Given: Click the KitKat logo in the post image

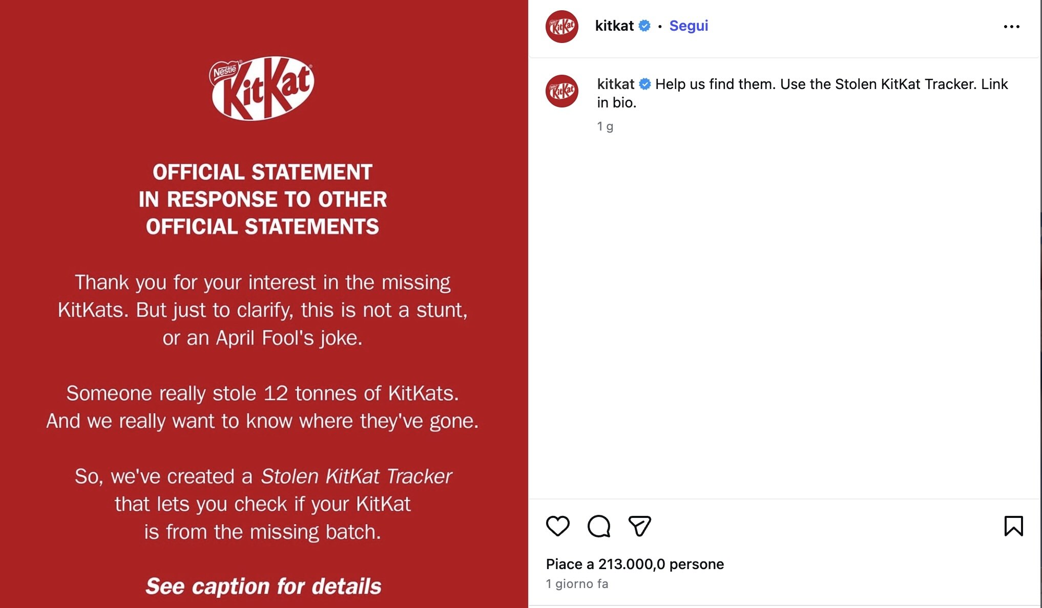Looking at the screenshot, I should [262, 88].
